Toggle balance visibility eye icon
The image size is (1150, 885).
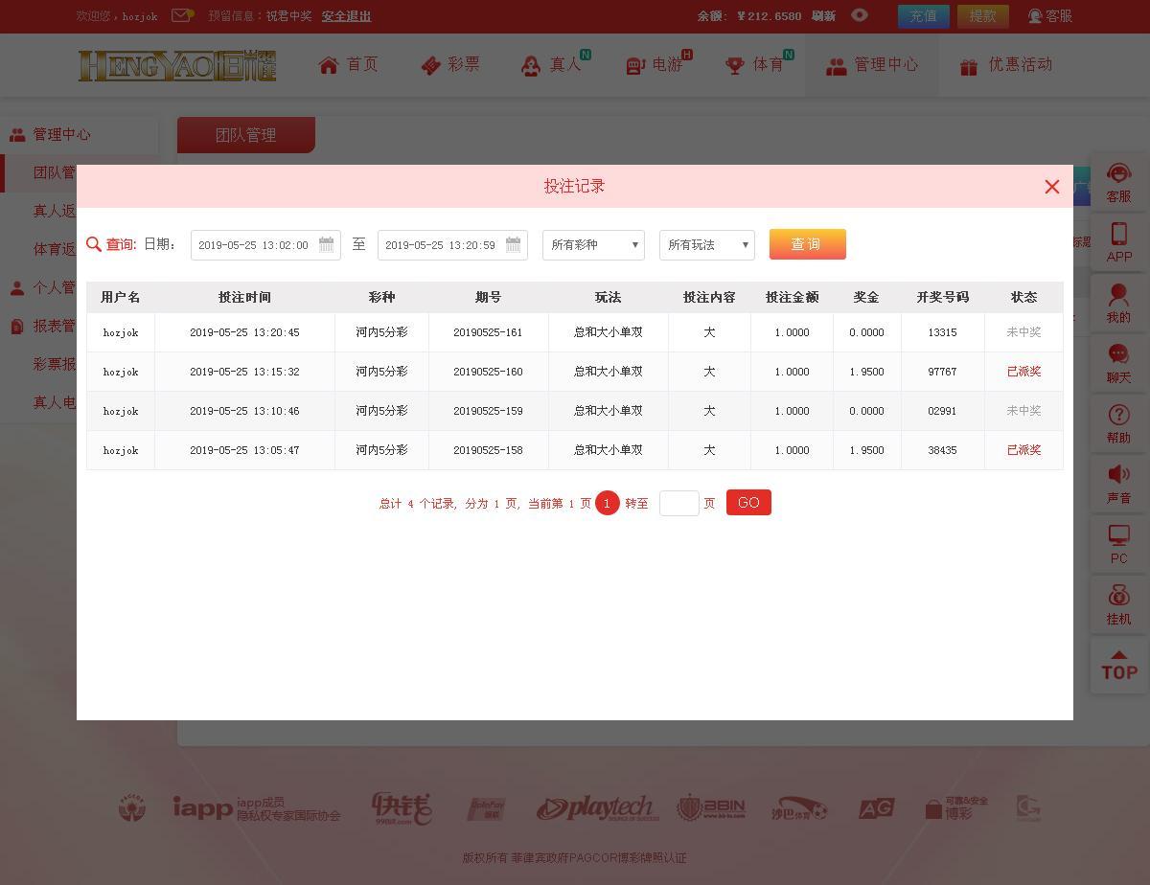coord(860,15)
